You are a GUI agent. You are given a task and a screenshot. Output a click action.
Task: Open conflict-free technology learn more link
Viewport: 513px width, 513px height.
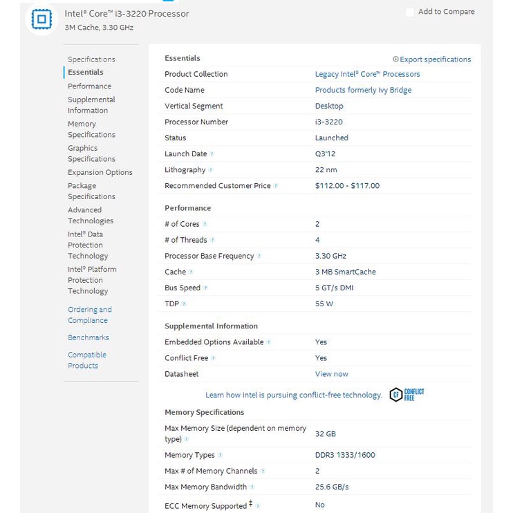point(293,395)
